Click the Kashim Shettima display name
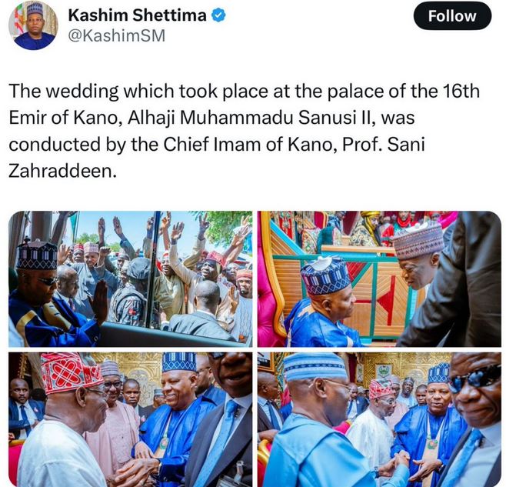Viewport: 506px width, 487px height. pyautogui.click(x=138, y=15)
